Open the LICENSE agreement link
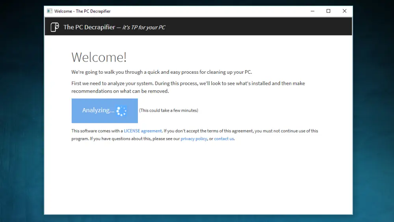This screenshot has height=222, width=394. click(143, 131)
